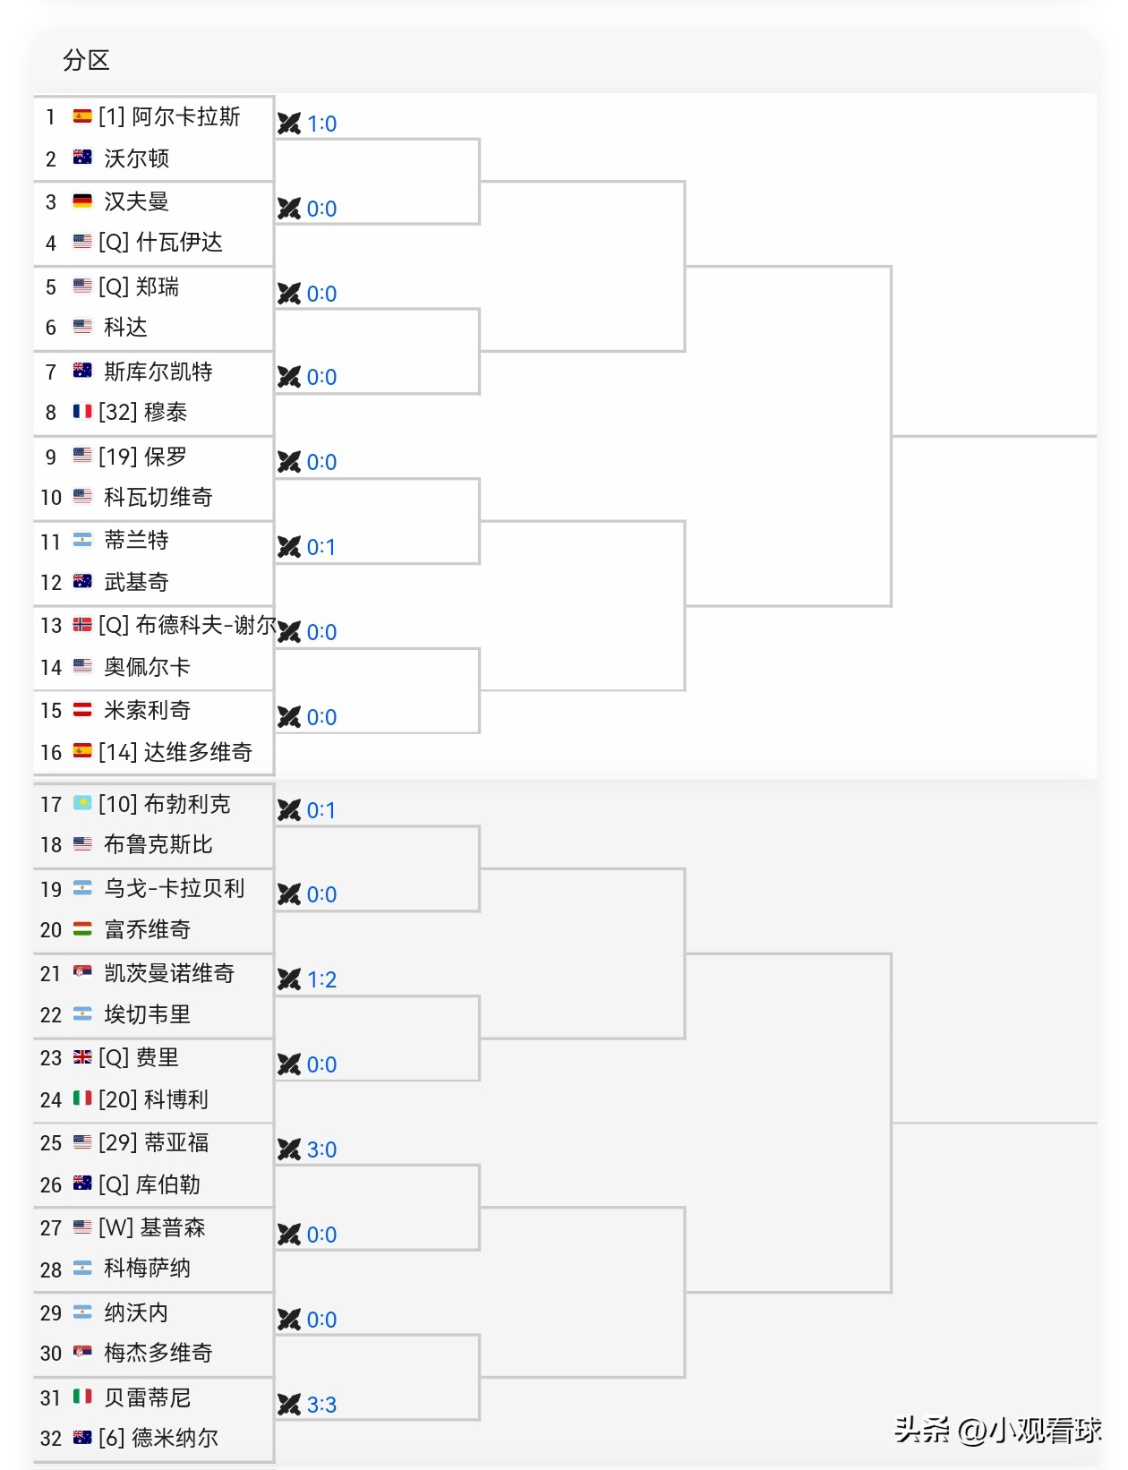Click Norway flag next to 布德科夫-谢尔
The image size is (1128, 1470).
(82, 625)
